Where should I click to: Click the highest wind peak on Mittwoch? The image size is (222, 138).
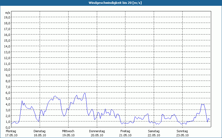pos(85,93)
